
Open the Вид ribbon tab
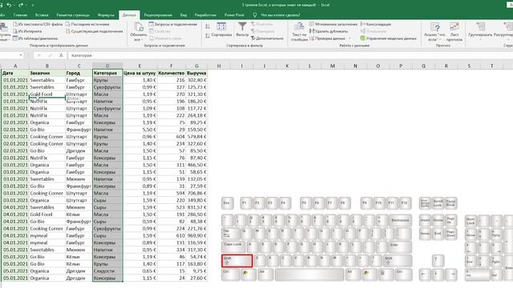pyautogui.click(x=184, y=15)
